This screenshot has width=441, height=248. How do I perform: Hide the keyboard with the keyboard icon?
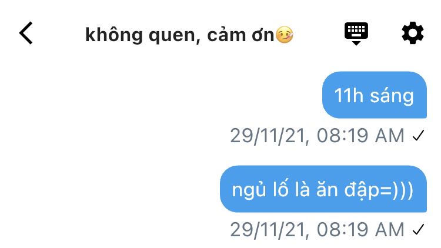356,33
